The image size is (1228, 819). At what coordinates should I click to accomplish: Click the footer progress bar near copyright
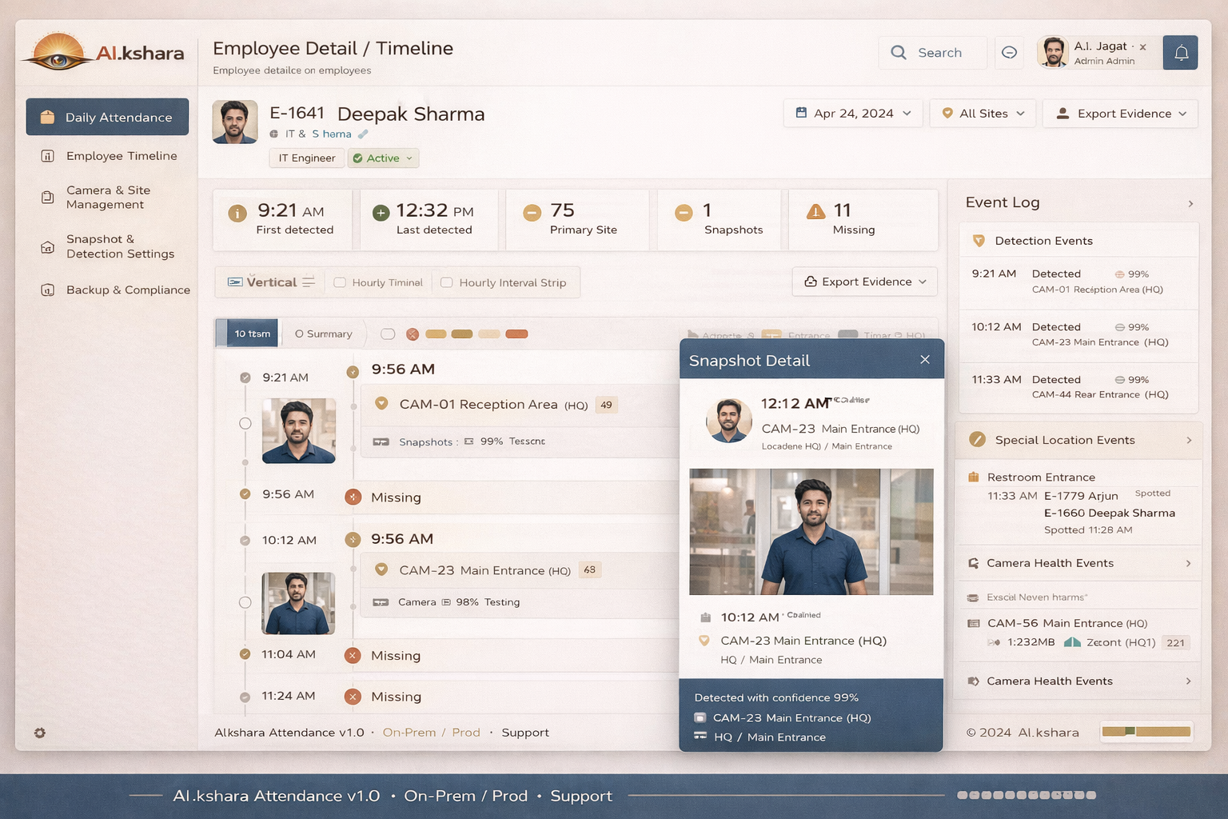coord(1146,731)
